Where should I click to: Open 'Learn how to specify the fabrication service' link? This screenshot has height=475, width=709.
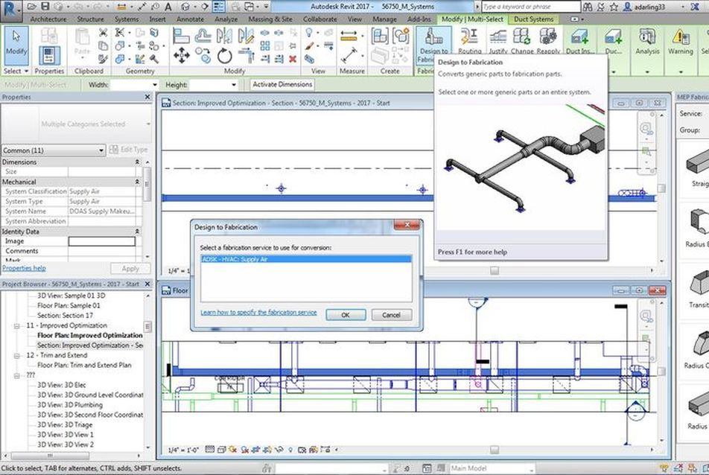click(x=258, y=312)
